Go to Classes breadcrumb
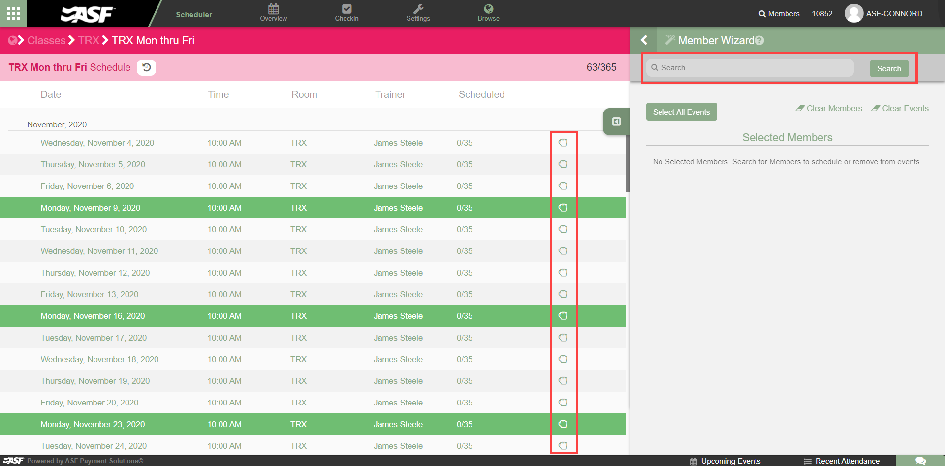Image resolution: width=945 pixels, height=466 pixels. tap(46, 40)
